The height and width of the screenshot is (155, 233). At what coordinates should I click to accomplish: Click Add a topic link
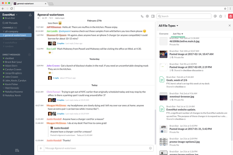pos(60,18)
